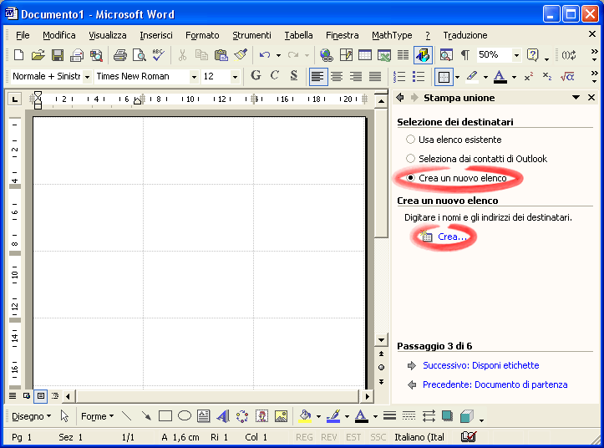This screenshot has height=448, width=604.
Task: Click the Copy icon
Action: pos(201,55)
